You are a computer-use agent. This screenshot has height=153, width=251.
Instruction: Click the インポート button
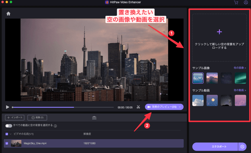click(15, 118)
